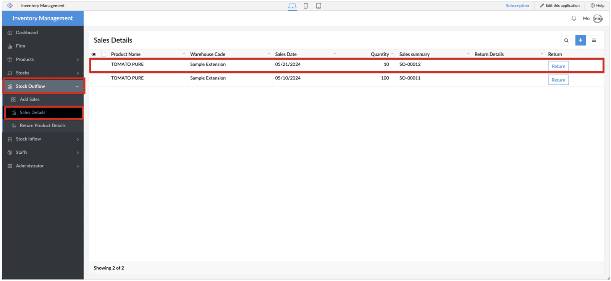Click sales date 05/10/2024
This screenshot has width=611, height=281.
click(x=288, y=78)
